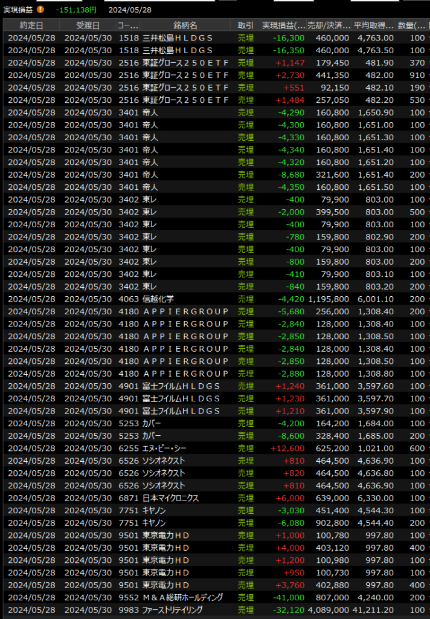This screenshot has height=619, width=430.
Task: Click the orange warning icon beside 実現損益
Action: [40, 10]
